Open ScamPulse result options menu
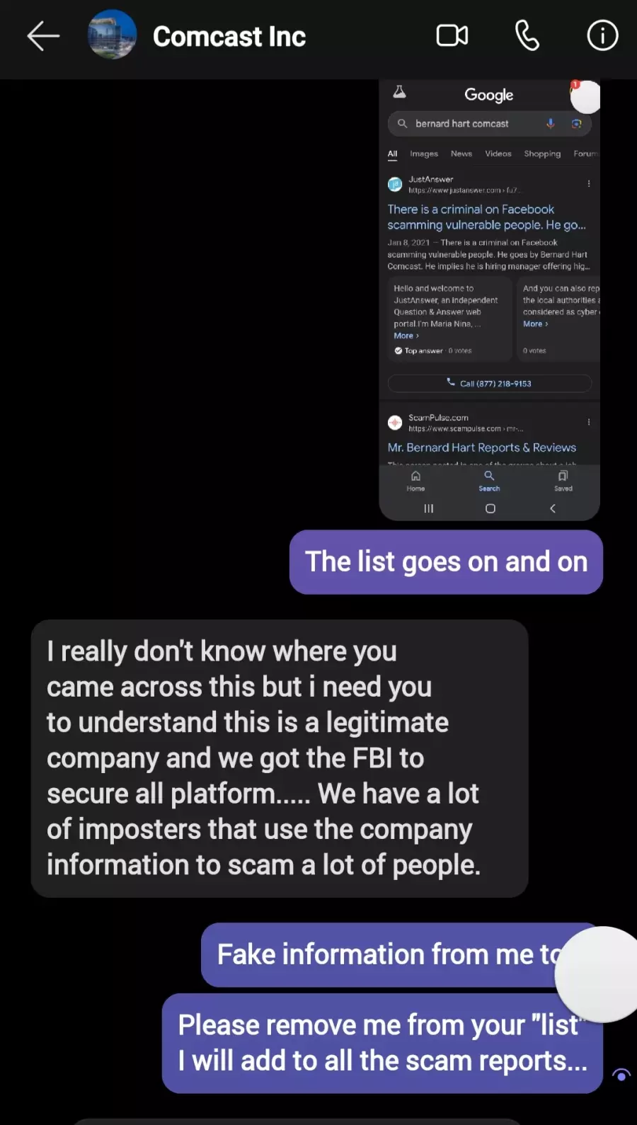The width and height of the screenshot is (637, 1125). pos(588,422)
